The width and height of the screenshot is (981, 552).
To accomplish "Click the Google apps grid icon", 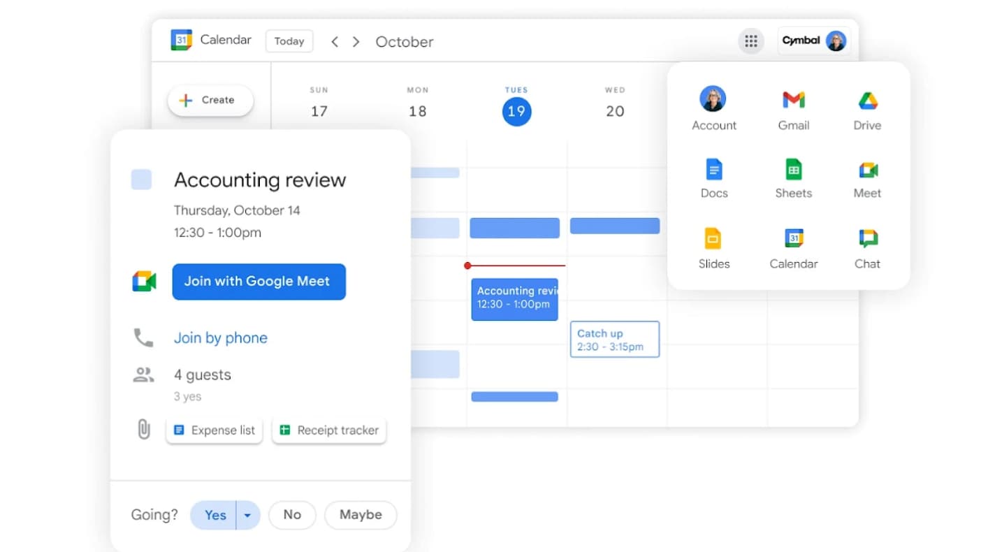I will click(x=751, y=41).
